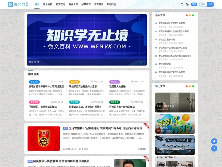The width and height of the screenshot is (222, 167).
Task: Click 解梦命理 category under 梦见房屋被炸
Action: (162, 68)
